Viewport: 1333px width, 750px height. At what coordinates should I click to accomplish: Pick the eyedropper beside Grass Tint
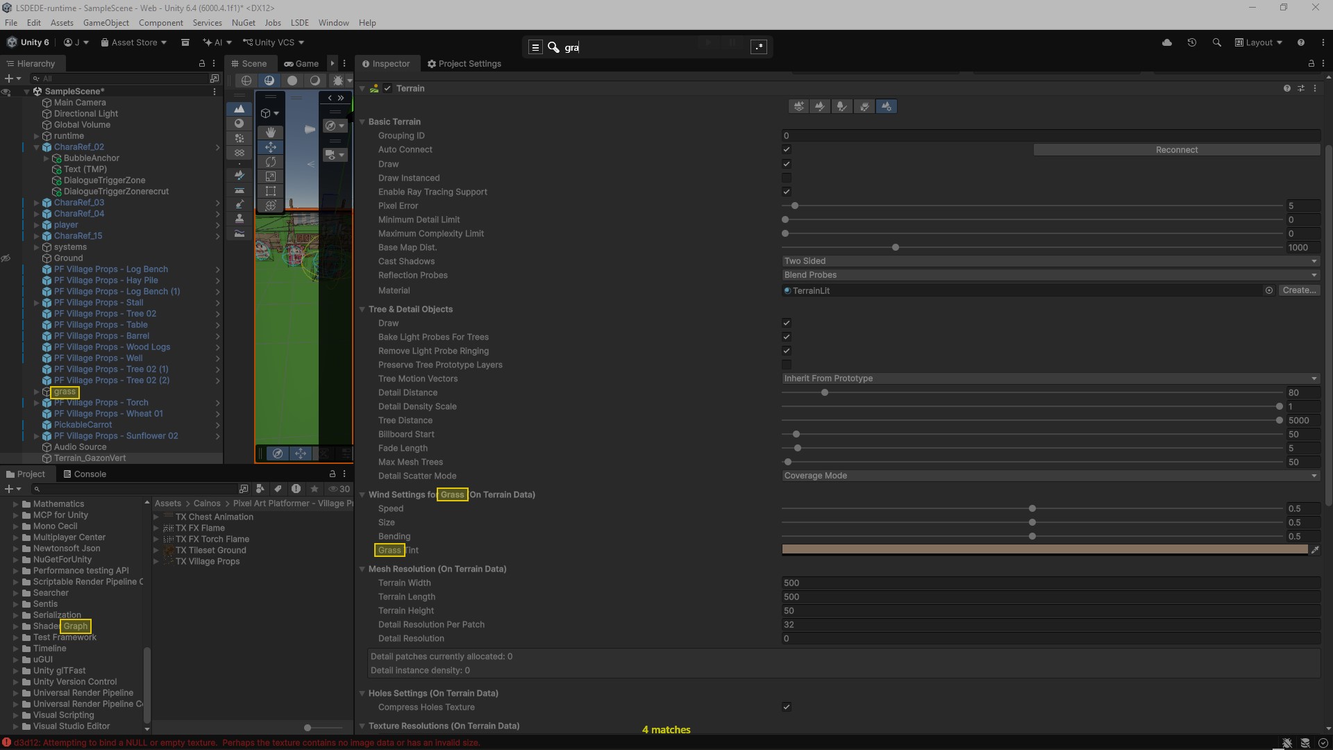pos(1314,550)
